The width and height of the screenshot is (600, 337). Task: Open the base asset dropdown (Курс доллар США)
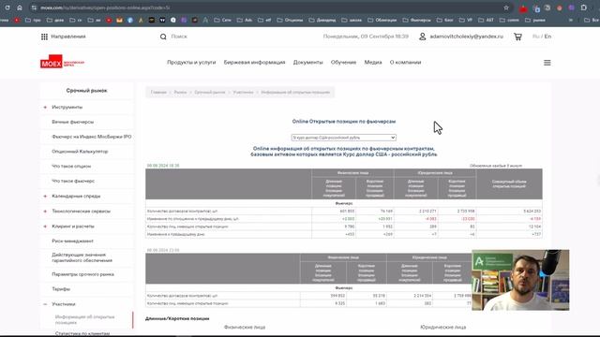click(x=344, y=138)
